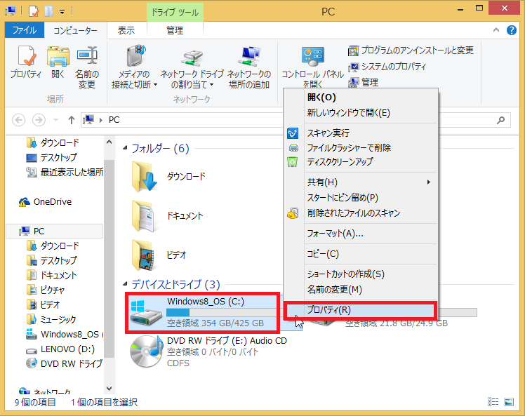525x416 pixels.
Task: Choose Copy (コピー(C)) in context menu
Action: [x=361, y=254]
